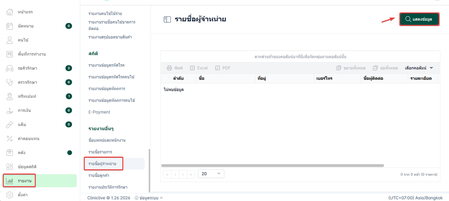
Task: Click the nurse icon beside ทรีทเม้นท์
Action: [x=10, y=97]
